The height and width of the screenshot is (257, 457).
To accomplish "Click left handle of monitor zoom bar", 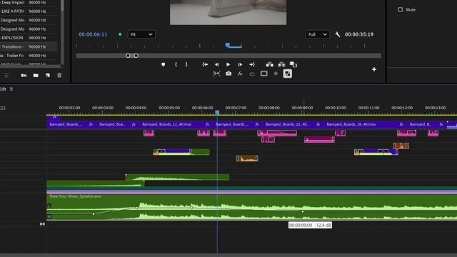I will click(x=128, y=56).
